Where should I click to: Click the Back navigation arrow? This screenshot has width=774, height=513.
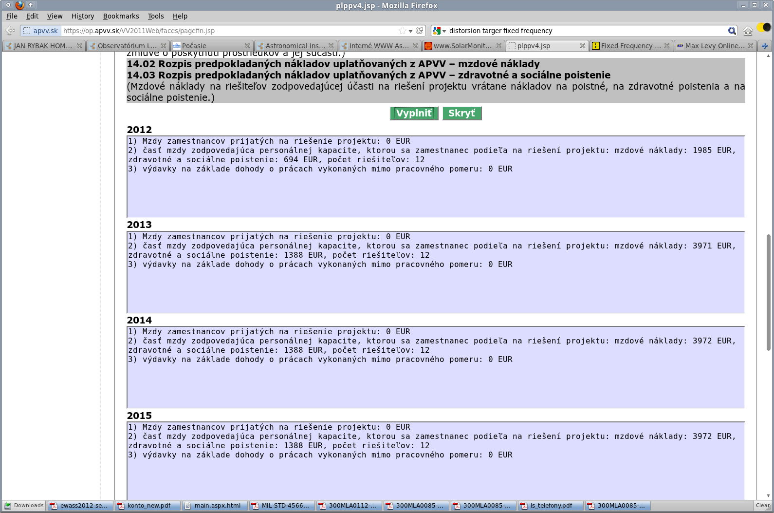point(10,31)
